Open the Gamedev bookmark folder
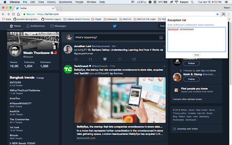Screen dimensions: 232x145 (x=110, y=19)
